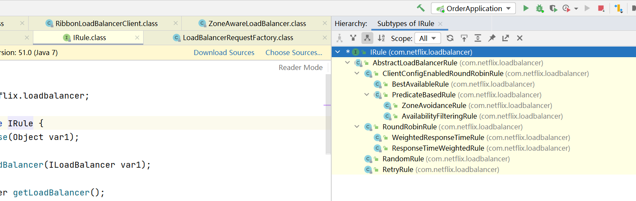Open the LoadBalancerRequestFactory.class tab
636x201 pixels.
[x=238, y=38]
